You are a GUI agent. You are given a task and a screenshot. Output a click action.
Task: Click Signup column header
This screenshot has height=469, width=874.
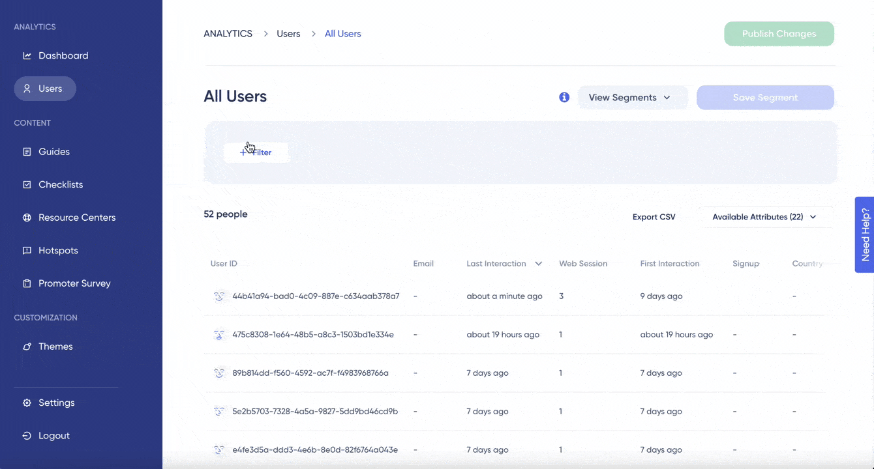[746, 264]
